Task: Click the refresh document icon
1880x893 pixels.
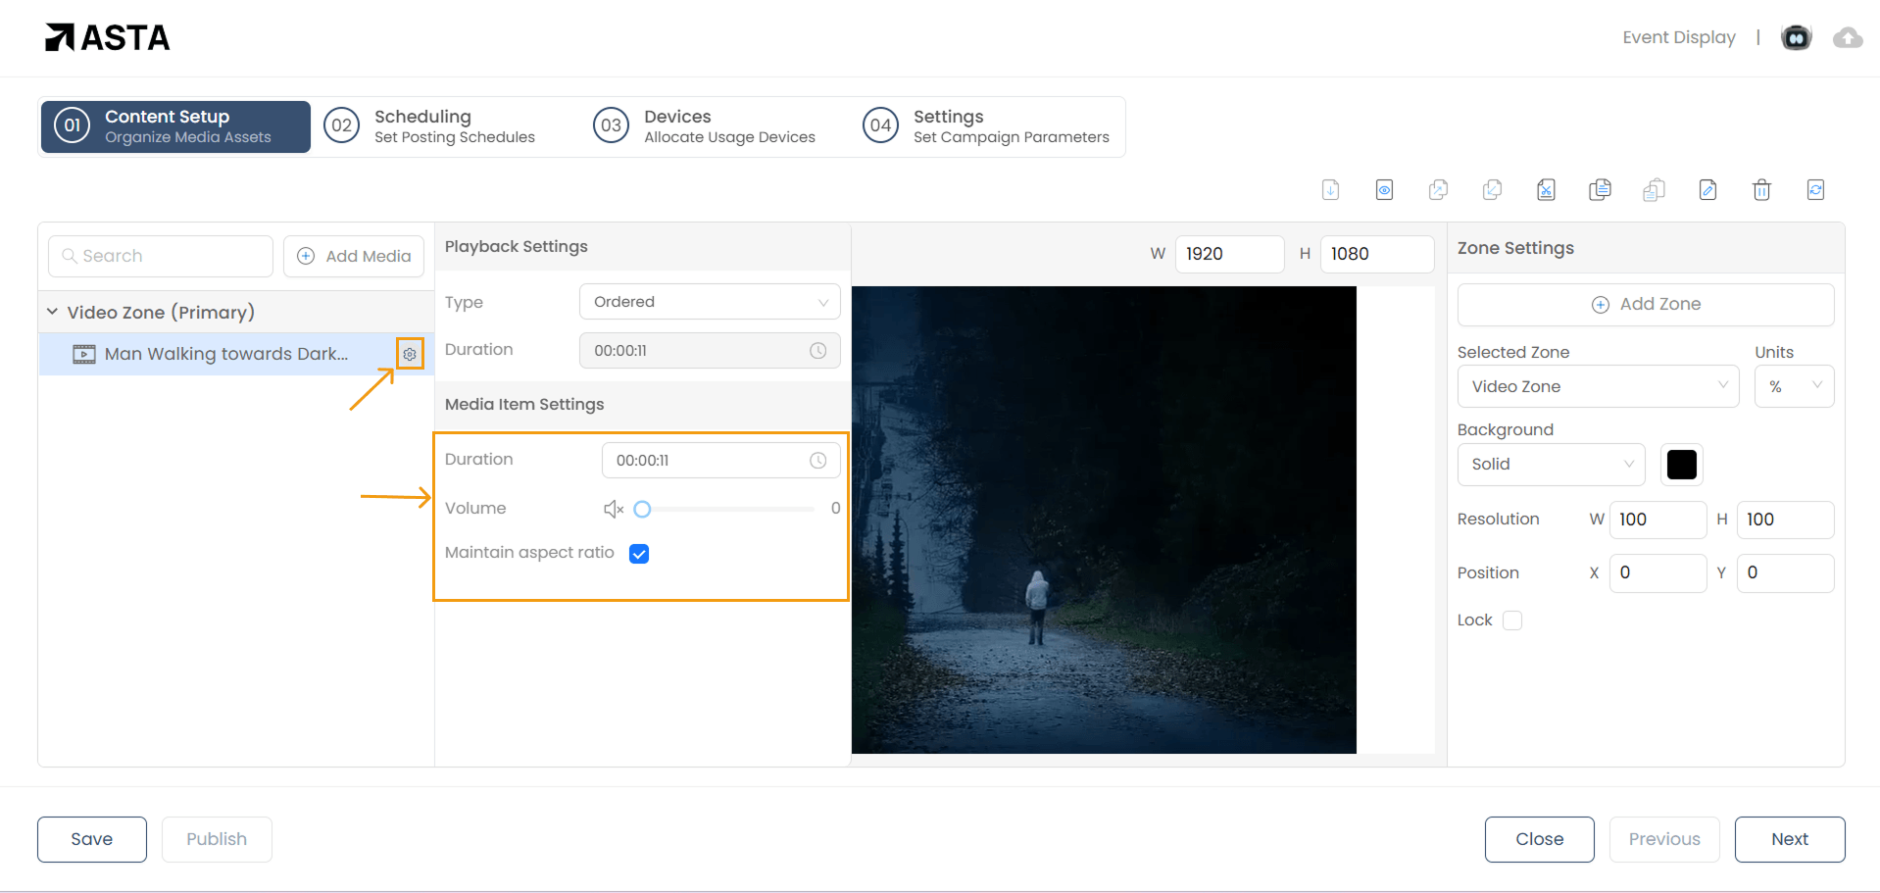Action: 1815,190
